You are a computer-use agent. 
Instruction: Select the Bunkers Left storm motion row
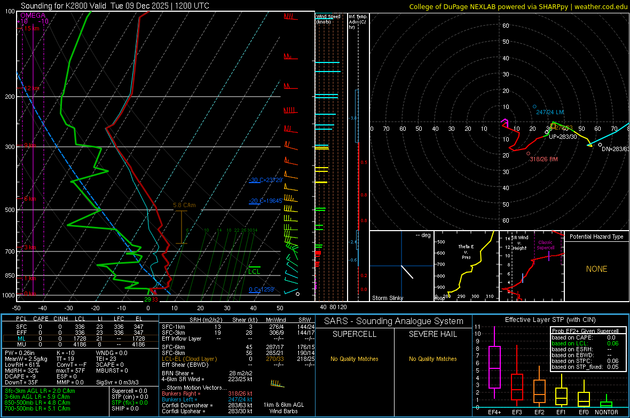click(x=207, y=399)
